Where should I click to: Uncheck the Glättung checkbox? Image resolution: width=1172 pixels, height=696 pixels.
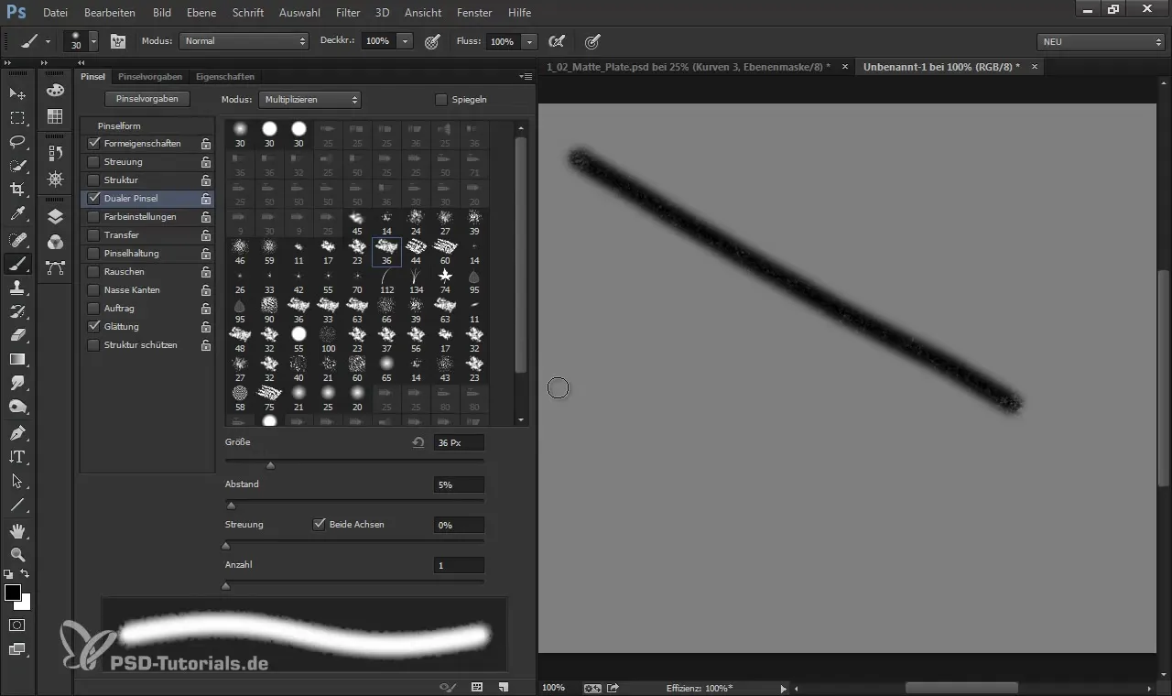pyautogui.click(x=93, y=327)
